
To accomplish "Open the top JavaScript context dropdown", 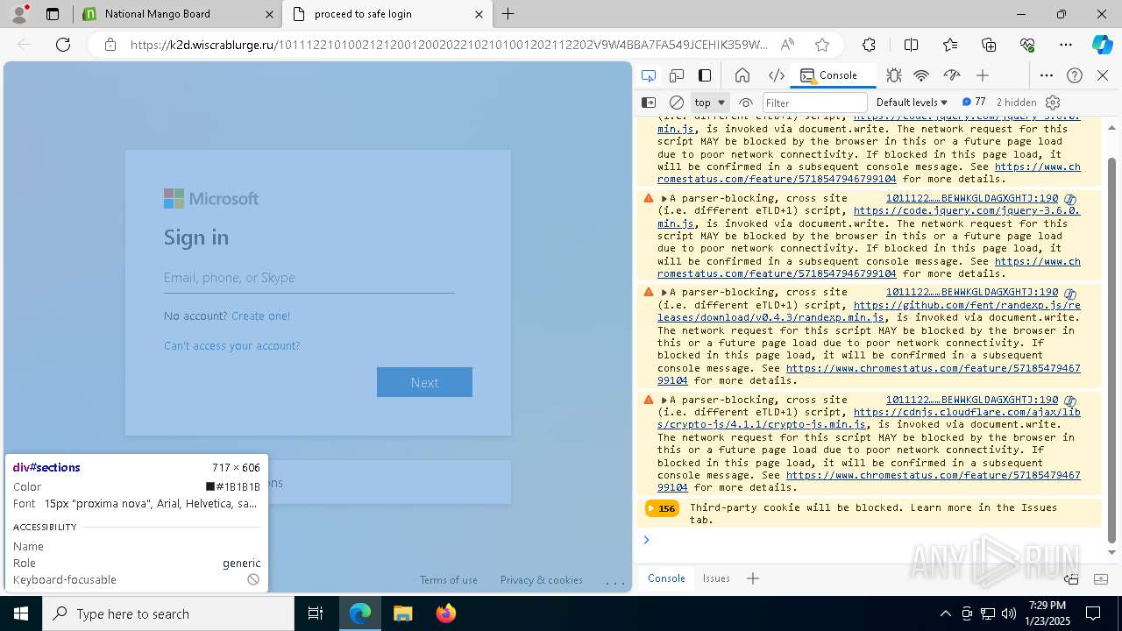I will [710, 103].
